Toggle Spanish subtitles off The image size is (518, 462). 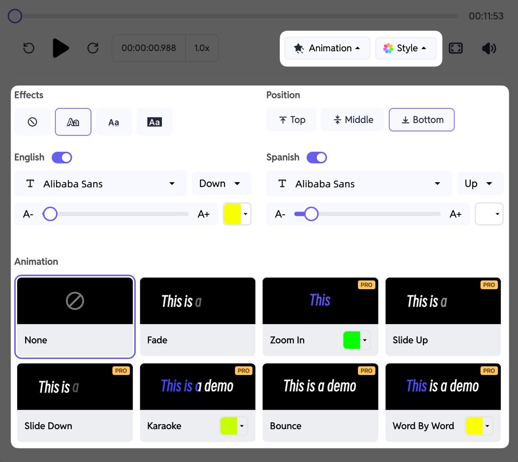click(317, 157)
